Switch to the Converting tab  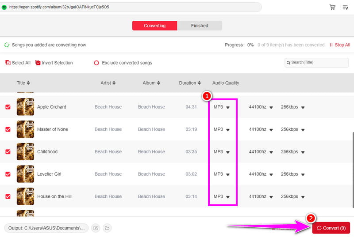[x=154, y=26]
